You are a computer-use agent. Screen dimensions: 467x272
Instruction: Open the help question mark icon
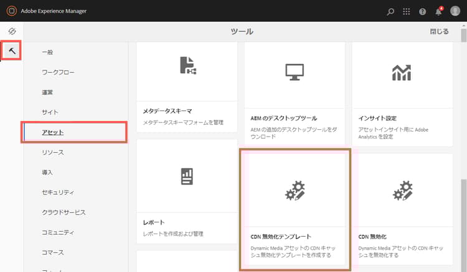422,12
